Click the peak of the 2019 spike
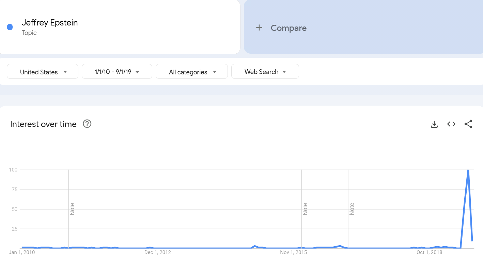This screenshot has width=483, height=269. (x=468, y=170)
